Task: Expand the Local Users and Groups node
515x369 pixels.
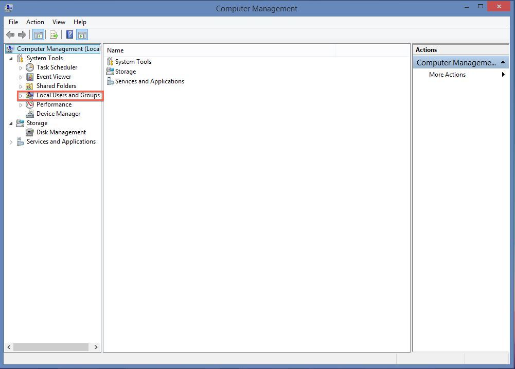Action: tap(21, 96)
